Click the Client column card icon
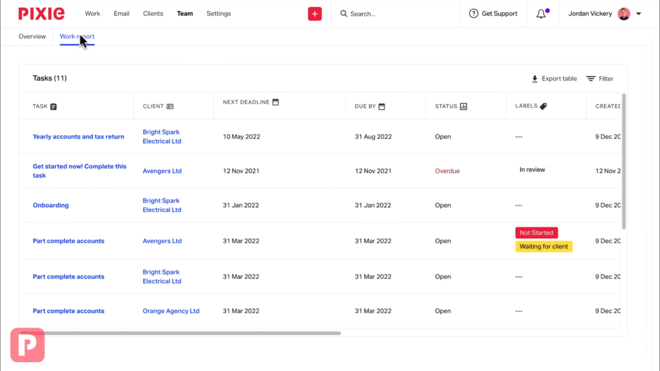 click(x=170, y=106)
